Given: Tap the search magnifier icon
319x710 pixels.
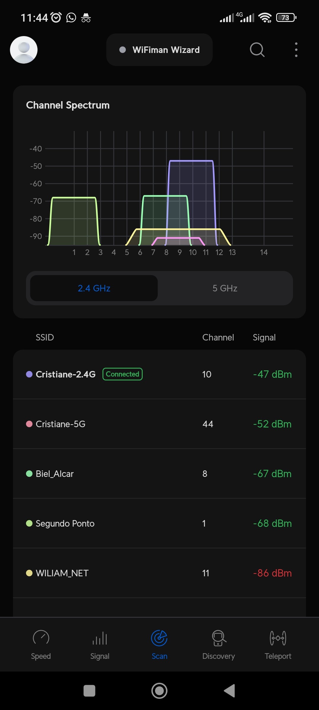Looking at the screenshot, I should [x=257, y=50].
